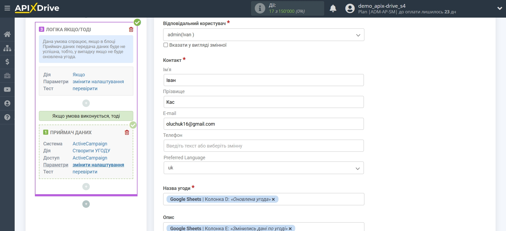Viewport: 506px width, 231px height.
Task: Click the Створити УГОДУ link
Action: pos(91,151)
